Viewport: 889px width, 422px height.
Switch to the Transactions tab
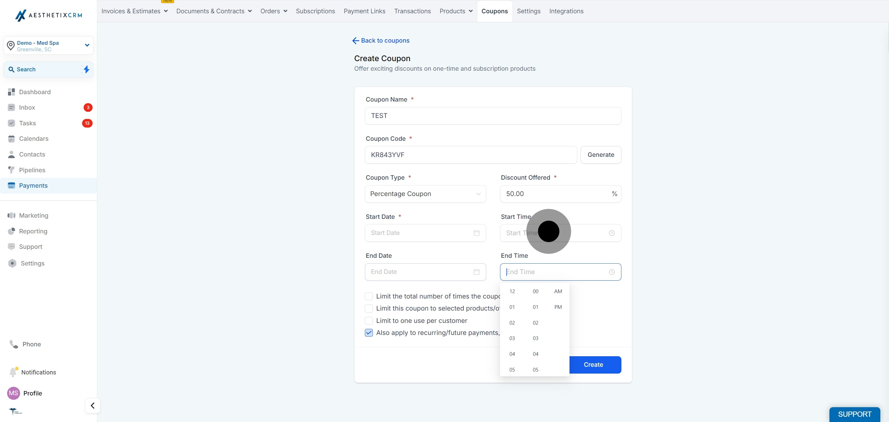coord(412,11)
